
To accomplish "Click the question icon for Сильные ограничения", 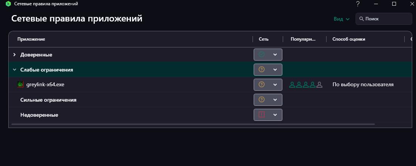I will (x=262, y=100).
